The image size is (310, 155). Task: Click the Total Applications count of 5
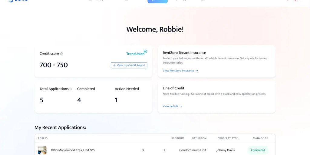[41, 100]
